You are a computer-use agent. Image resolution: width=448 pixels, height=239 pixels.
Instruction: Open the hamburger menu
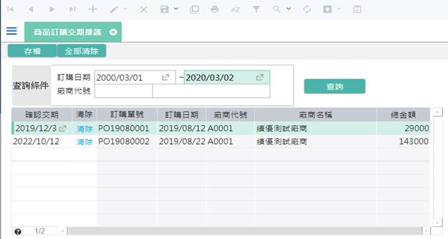[11, 31]
